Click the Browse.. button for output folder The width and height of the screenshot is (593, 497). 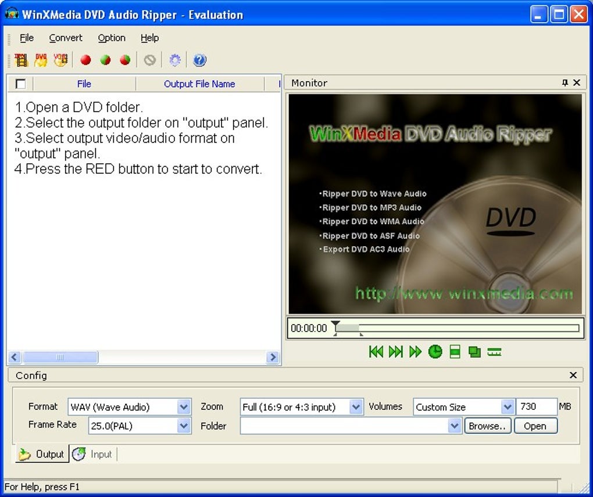[488, 426]
